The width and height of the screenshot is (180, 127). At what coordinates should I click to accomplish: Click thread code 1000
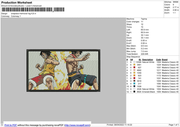click(x=159, y=92)
